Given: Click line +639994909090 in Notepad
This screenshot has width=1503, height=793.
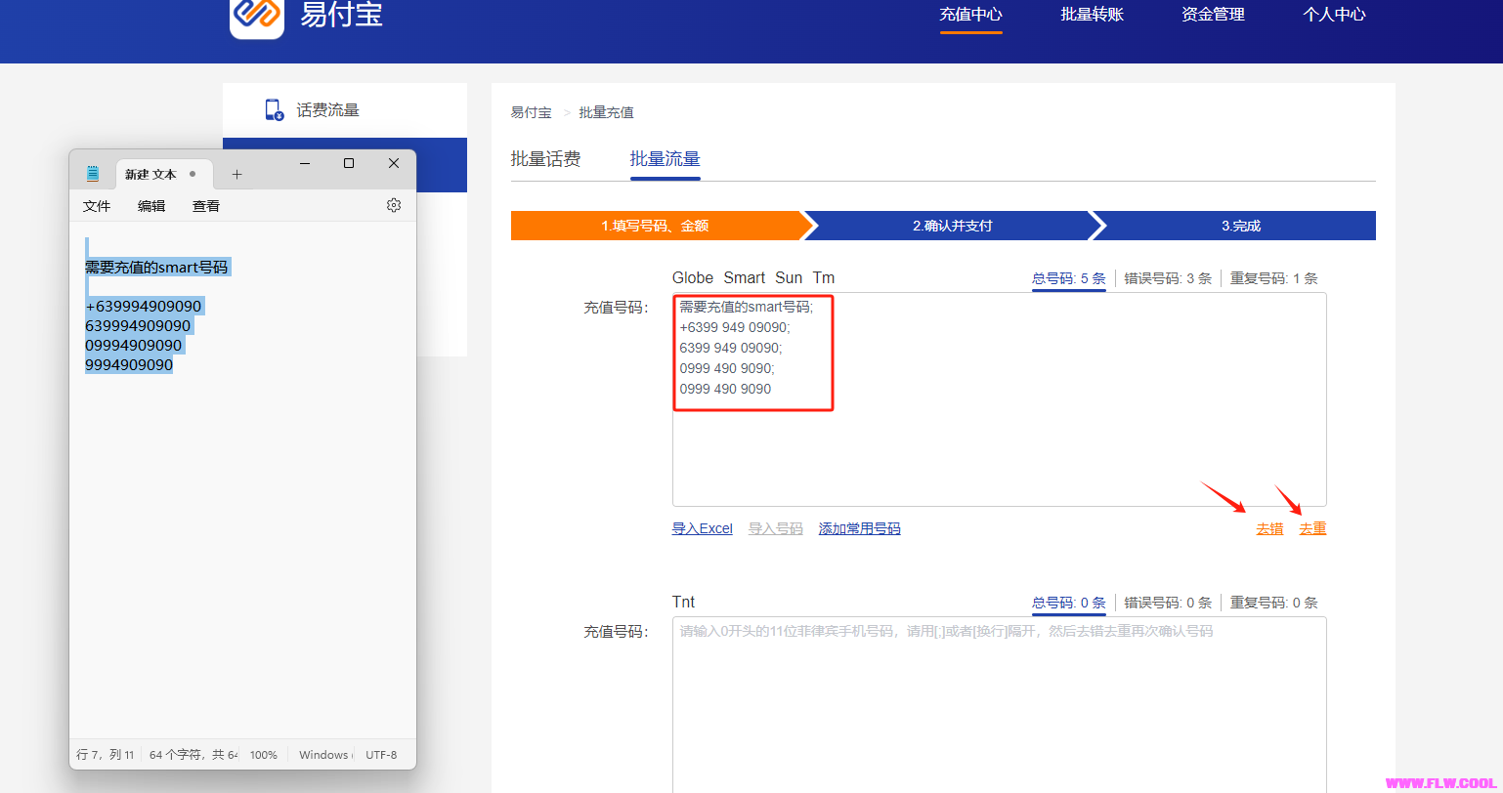Looking at the screenshot, I should (144, 306).
